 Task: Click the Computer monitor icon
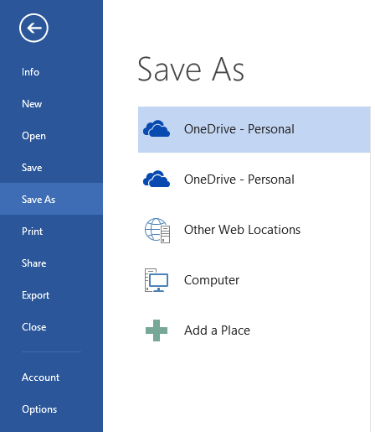point(157,280)
